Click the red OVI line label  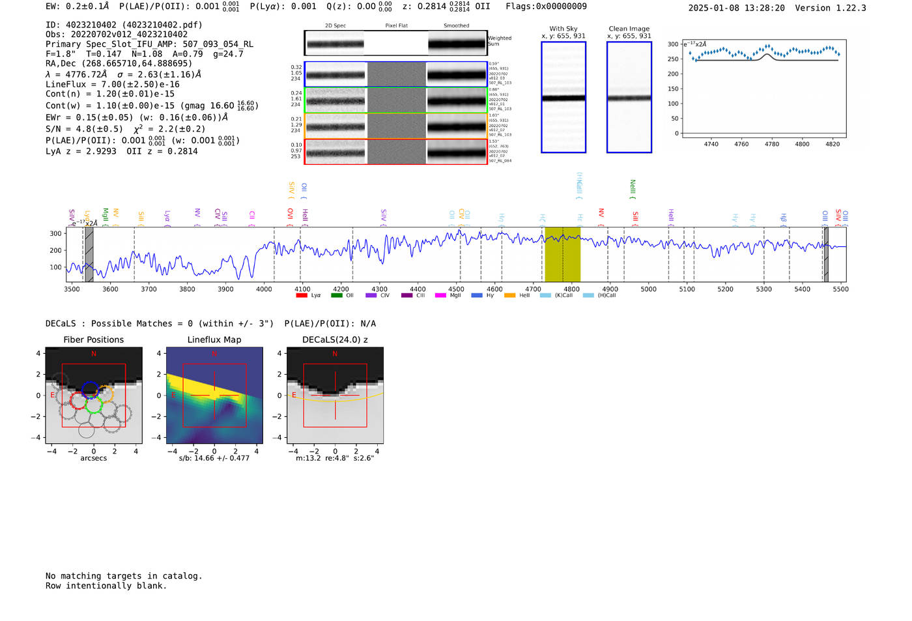point(291,216)
